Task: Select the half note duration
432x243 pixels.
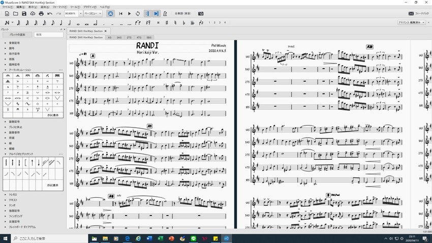Action: click(x=70, y=22)
